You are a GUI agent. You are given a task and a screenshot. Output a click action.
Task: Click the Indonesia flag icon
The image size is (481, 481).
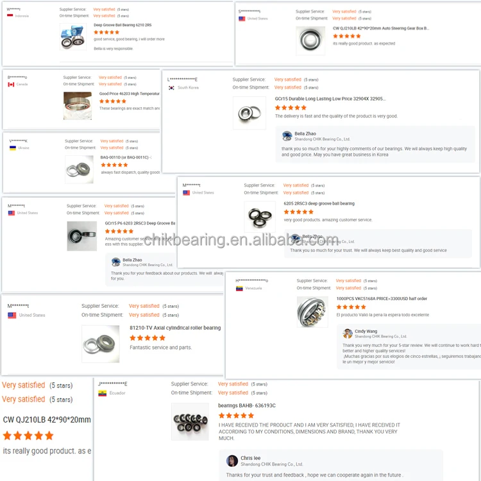[x=10, y=15]
